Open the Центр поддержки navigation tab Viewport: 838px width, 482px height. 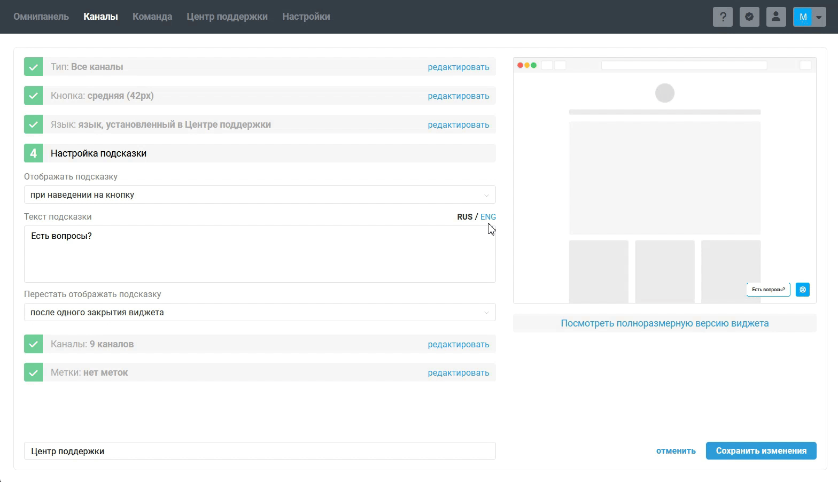[227, 17]
